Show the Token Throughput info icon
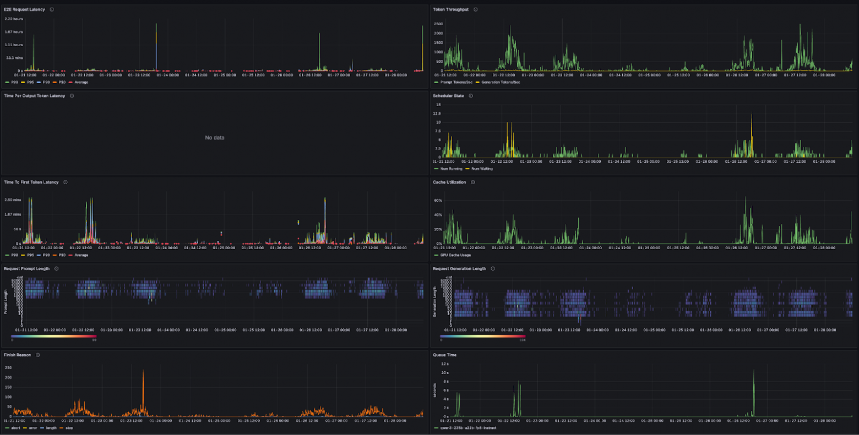 [476, 9]
